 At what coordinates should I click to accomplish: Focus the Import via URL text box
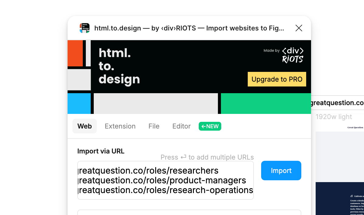tap(166, 180)
